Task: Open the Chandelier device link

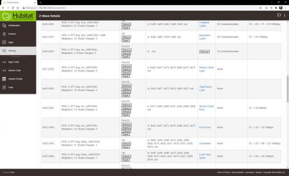Action: 205,143
